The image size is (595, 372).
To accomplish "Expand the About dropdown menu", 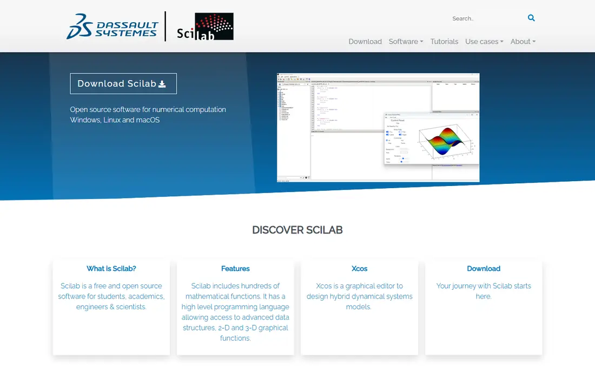I will (x=523, y=42).
